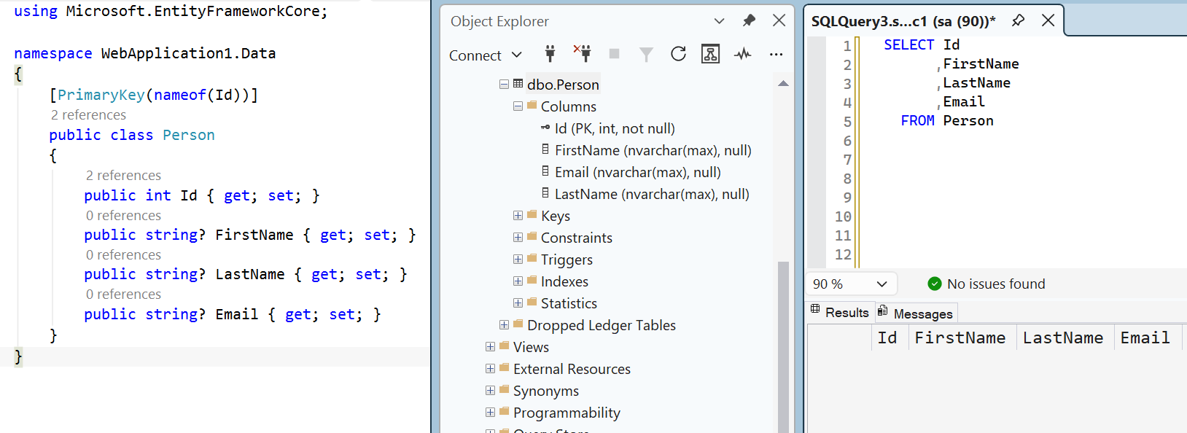Switch to the Messages tab
Screen dimensions: 1187x433
(x=916, y=313)
